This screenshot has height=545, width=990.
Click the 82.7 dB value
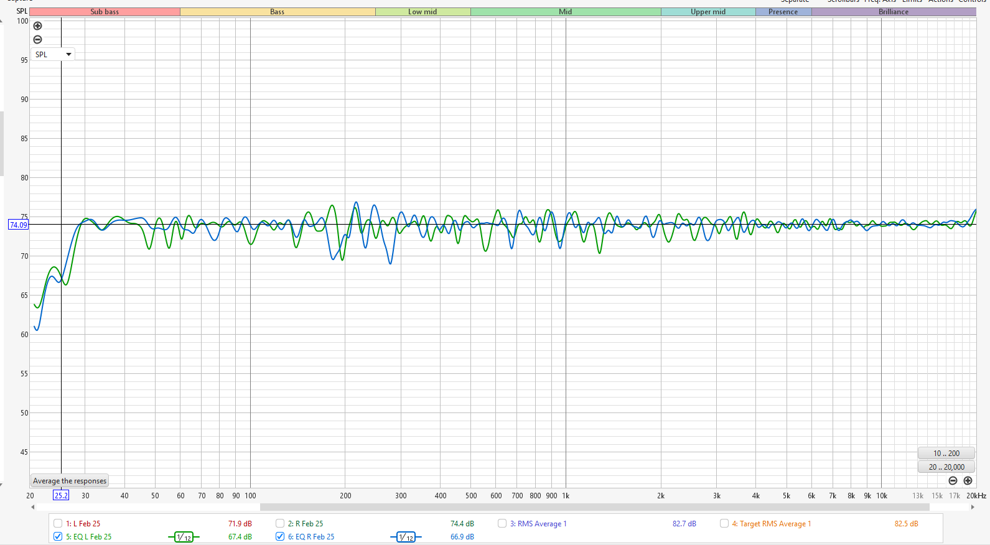(684, 524)
